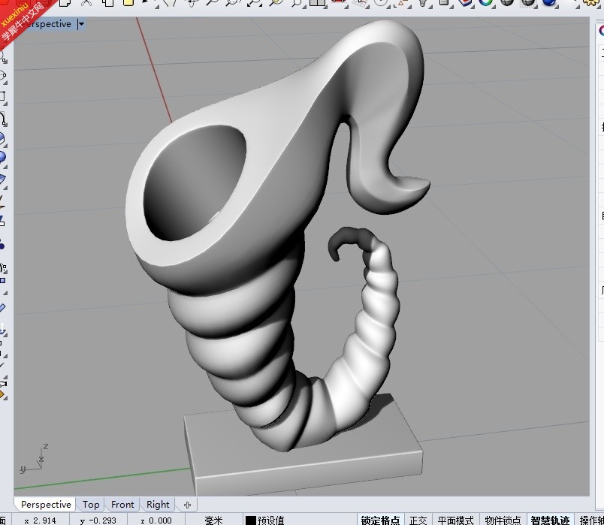
Task: Toggle 智慧轨迹 SmartTrack in status bar
Action: [x=550, y=520]
